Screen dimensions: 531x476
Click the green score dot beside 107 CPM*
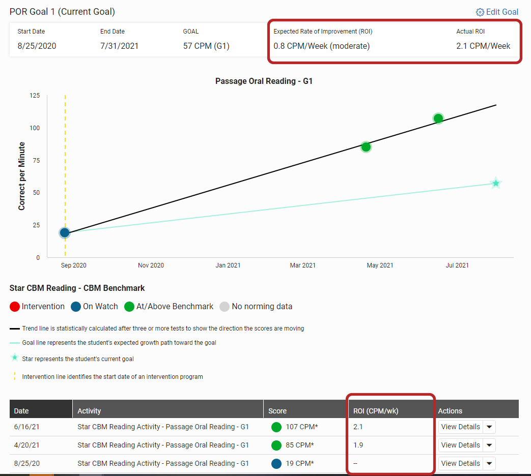point(276,427)
